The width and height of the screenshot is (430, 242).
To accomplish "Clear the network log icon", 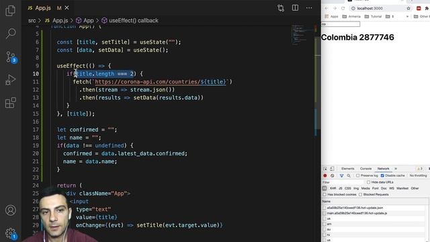I will coord(332,175).
